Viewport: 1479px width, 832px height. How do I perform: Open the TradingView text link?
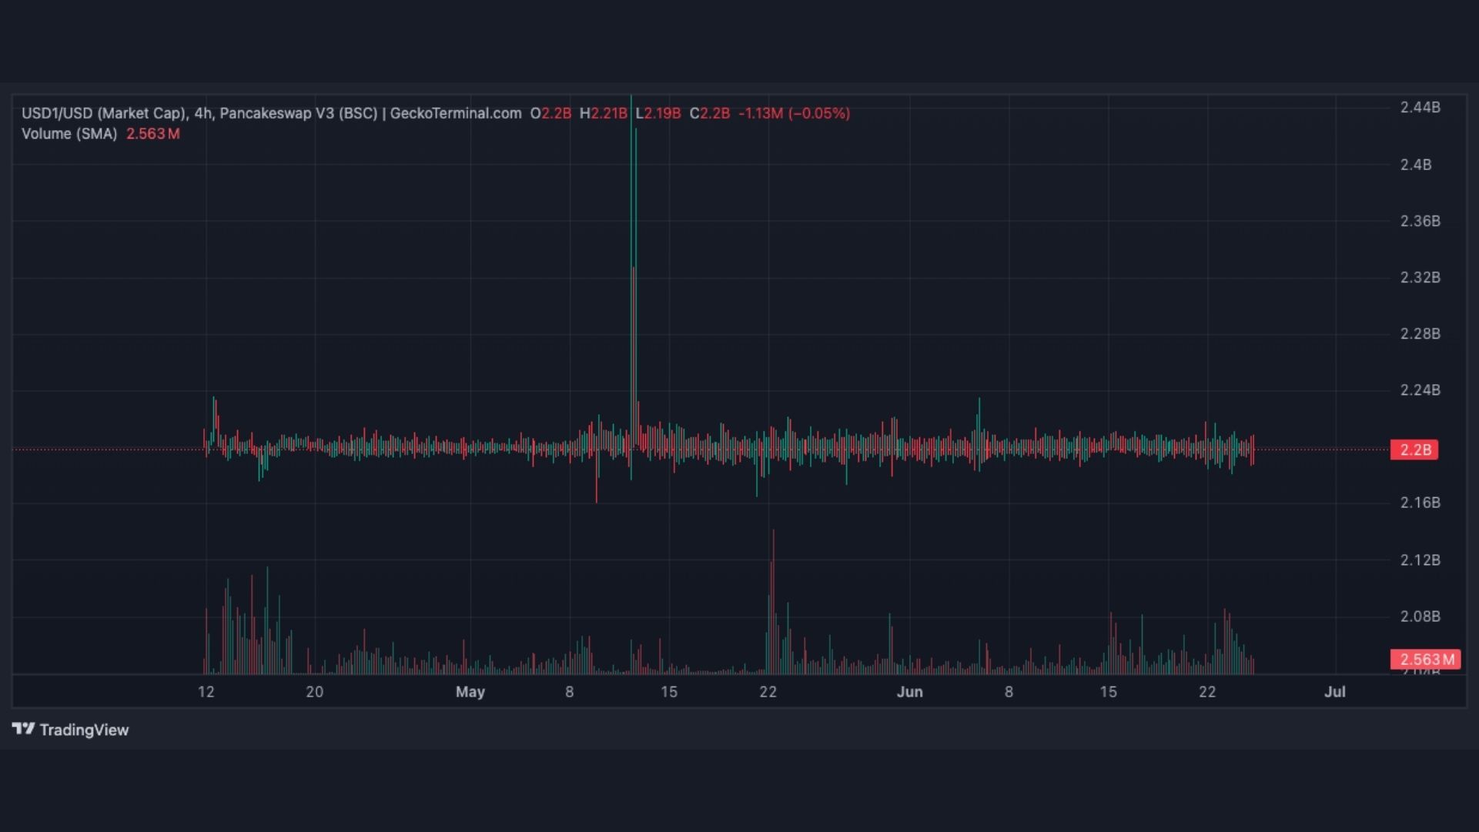click(x=84, y=730)
